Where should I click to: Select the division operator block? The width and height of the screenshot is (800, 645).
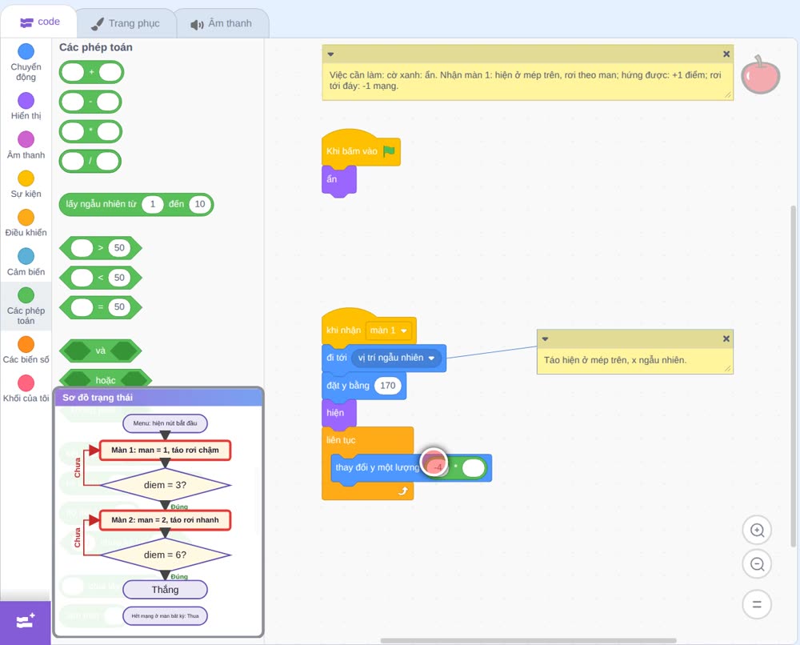[x=90, y=162]
